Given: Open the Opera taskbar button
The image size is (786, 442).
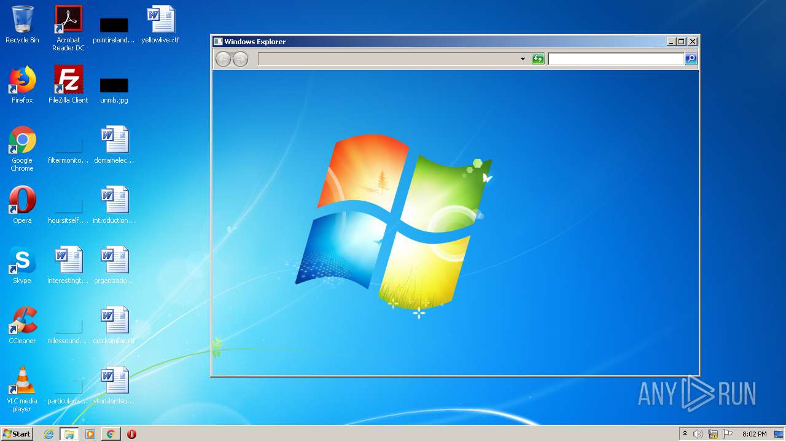Looking at the screenshot, I should point(131,434).
